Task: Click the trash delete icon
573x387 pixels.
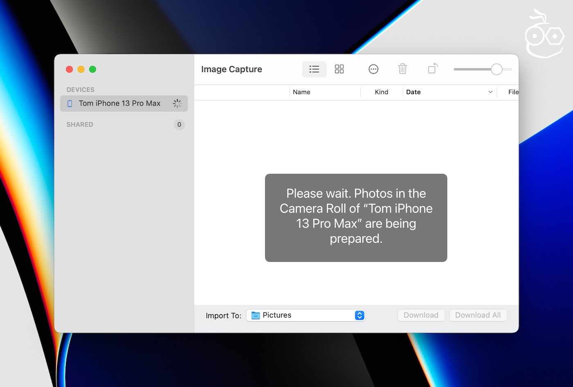Action: point(402,69)
